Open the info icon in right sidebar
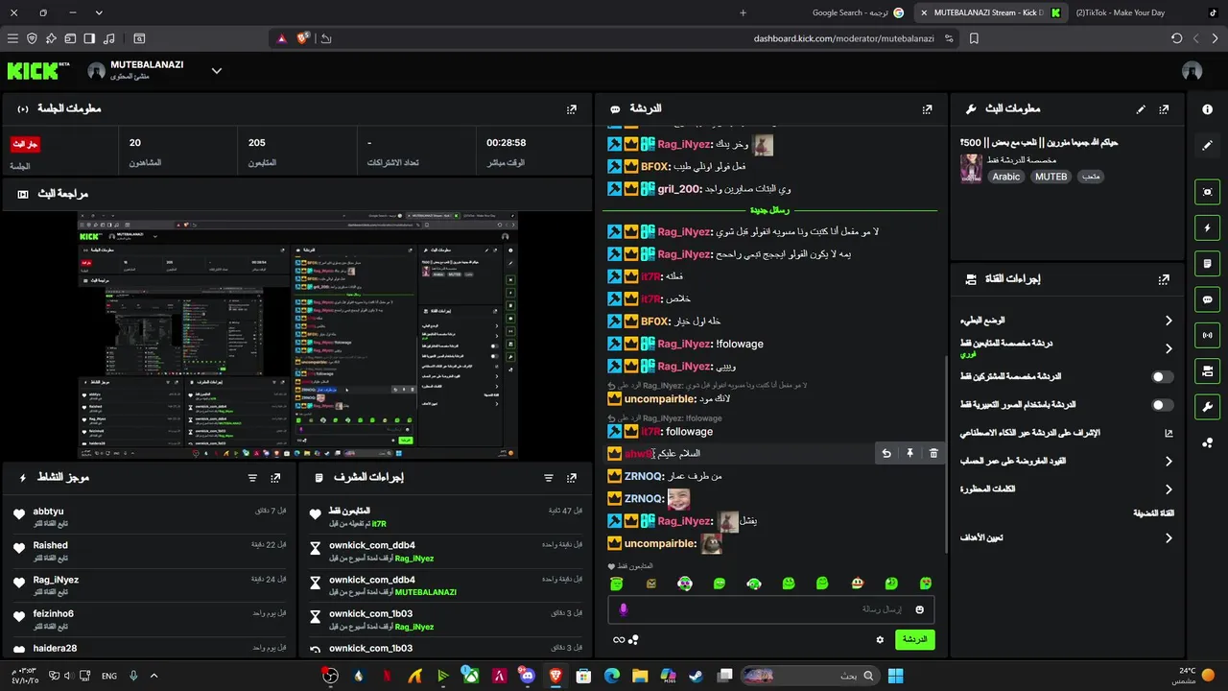1228x691 pixels. [x=1208, y=109]
